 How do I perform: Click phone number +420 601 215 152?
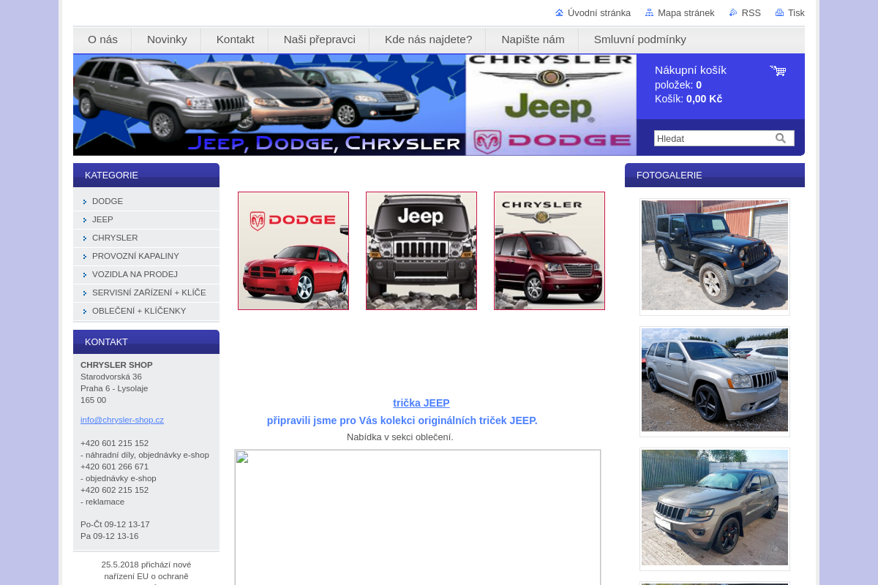(x=114, y=443)
